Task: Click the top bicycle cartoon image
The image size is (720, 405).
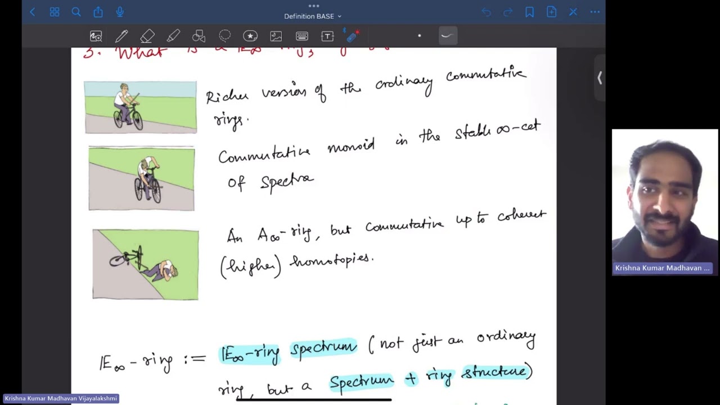Action: [x=141, y=107]
